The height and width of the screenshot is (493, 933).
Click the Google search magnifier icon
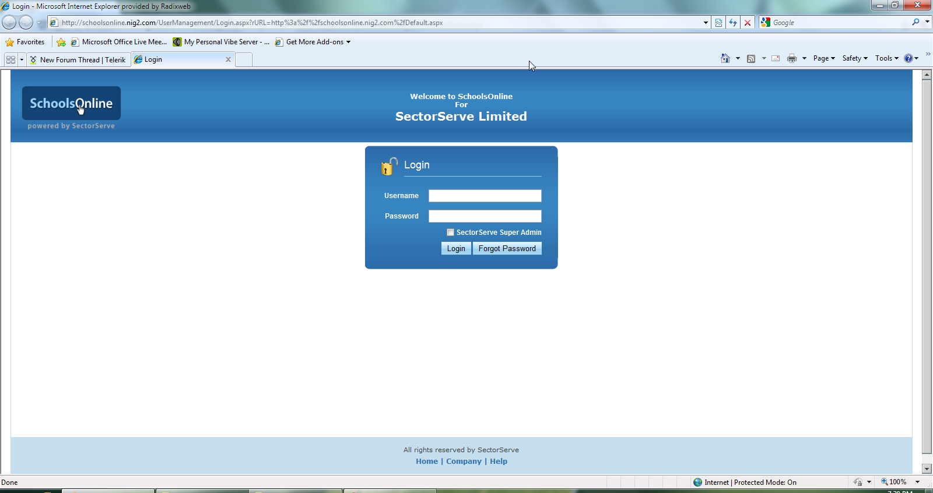(x=916, y=22)
